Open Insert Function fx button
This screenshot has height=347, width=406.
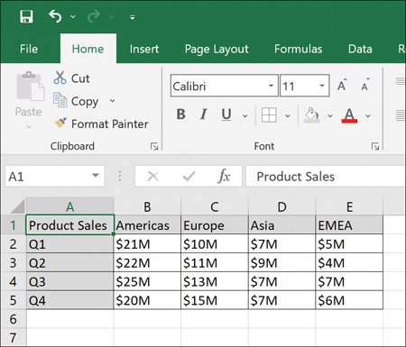pyautogui.click(x=224, y=176)
